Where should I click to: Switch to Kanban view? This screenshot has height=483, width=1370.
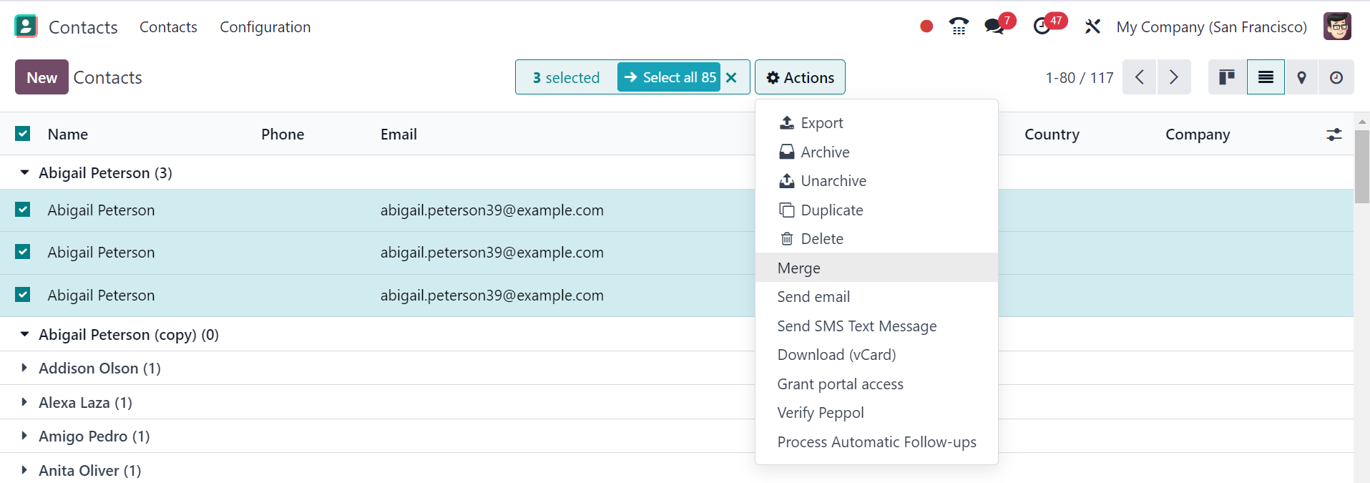click(x=1227, y=77)
